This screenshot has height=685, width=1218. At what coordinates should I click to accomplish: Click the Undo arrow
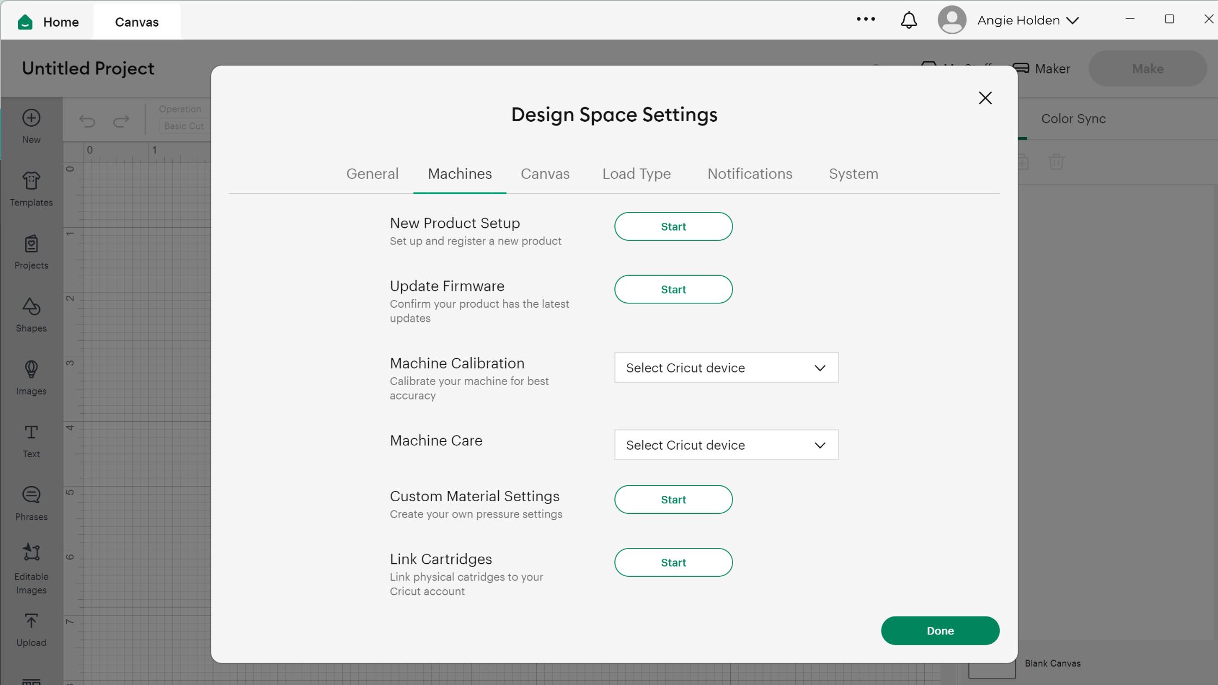pos(87,120)
